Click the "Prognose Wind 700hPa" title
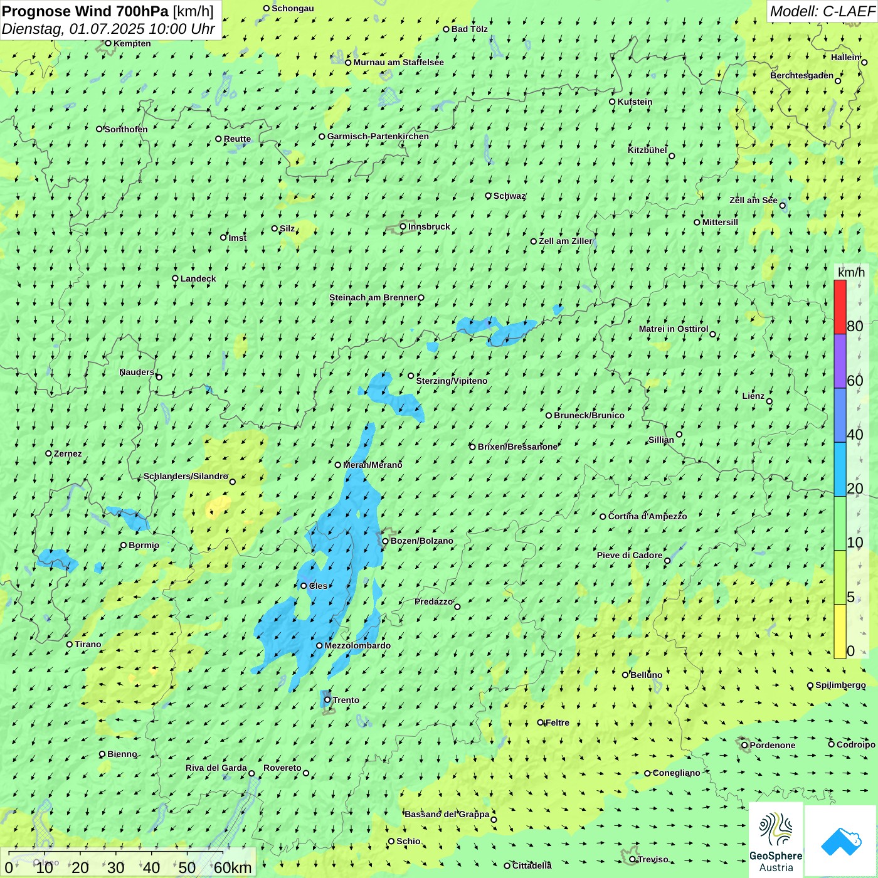 pos(85,11)
